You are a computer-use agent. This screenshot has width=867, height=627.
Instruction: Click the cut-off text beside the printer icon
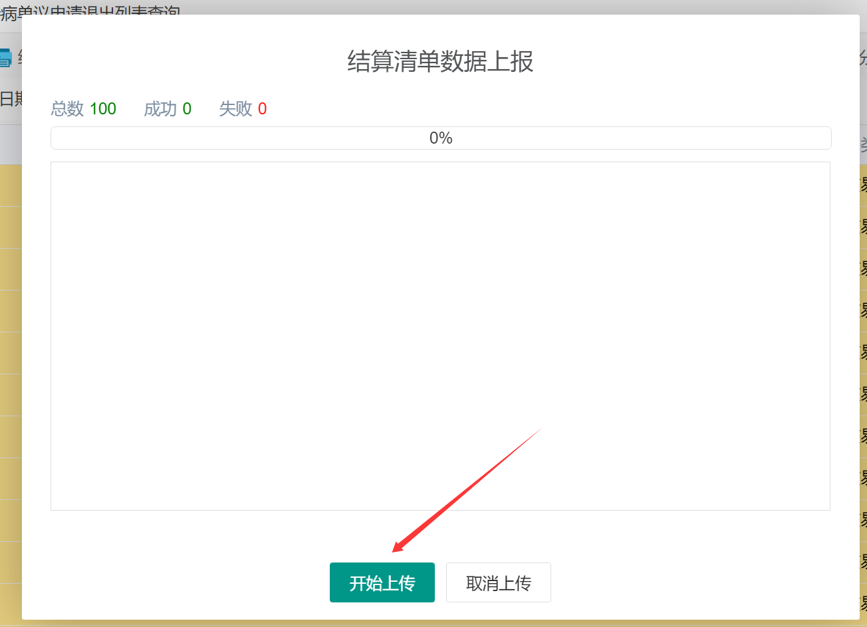[19, 58]
